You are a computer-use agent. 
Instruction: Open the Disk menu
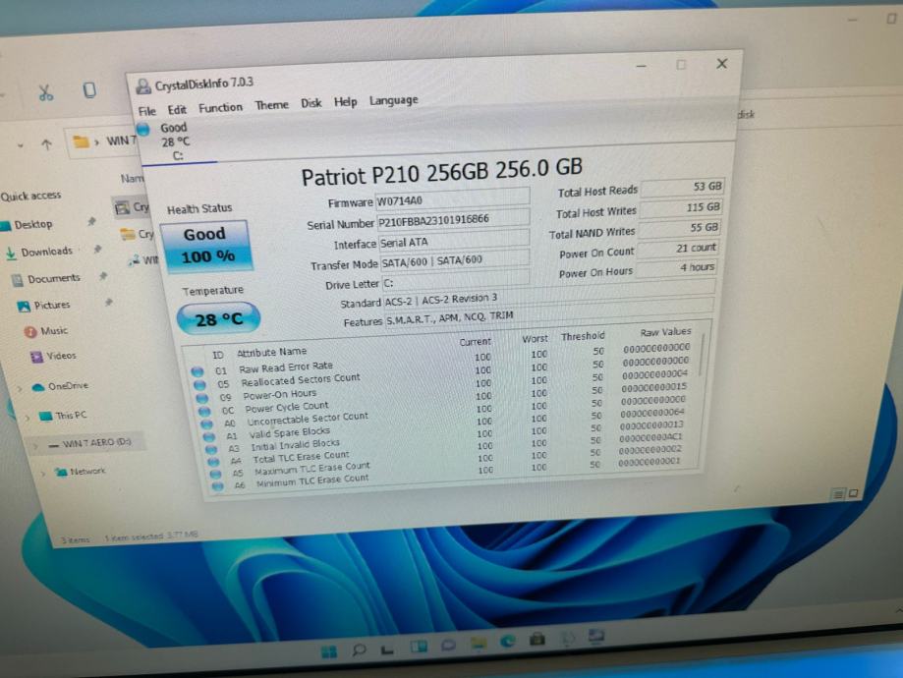click(310, 104)
